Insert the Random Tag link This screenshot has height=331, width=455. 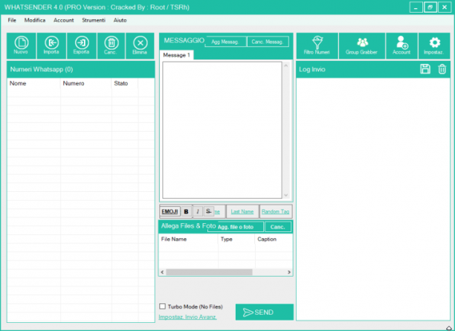[275, 212]
